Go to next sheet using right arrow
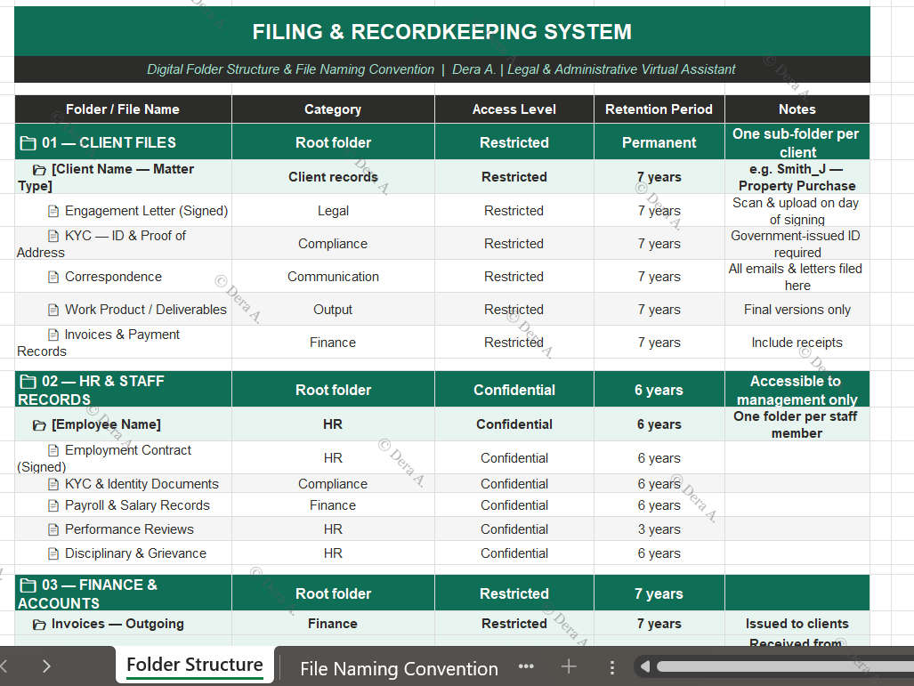Viewport: 914px width, 686px height. (46, 666)
